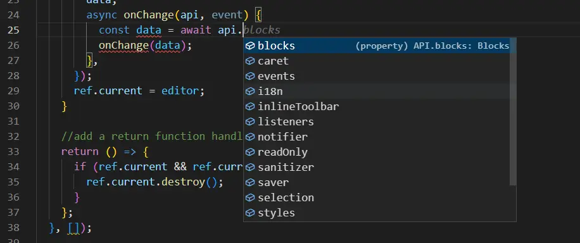Click the property icon next to saver
The height and width of the screenshot is (243, 580).
tap(250, 182)
